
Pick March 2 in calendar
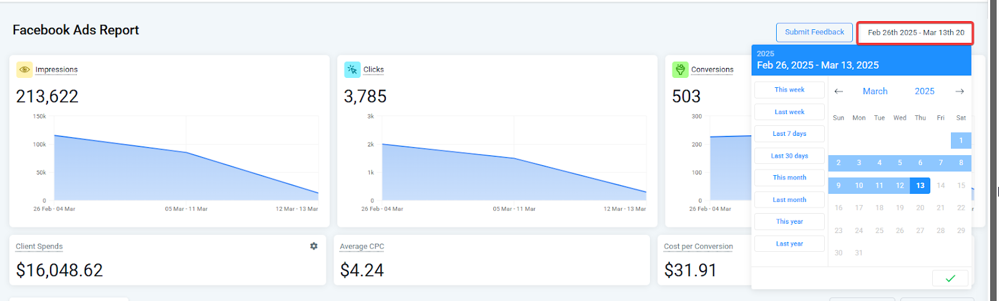pos(839,163)
